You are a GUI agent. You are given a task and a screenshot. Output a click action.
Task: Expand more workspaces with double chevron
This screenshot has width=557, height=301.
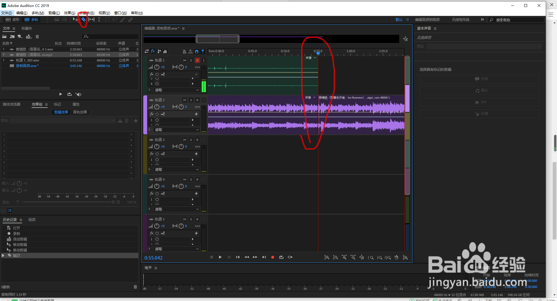pos(482,19)
